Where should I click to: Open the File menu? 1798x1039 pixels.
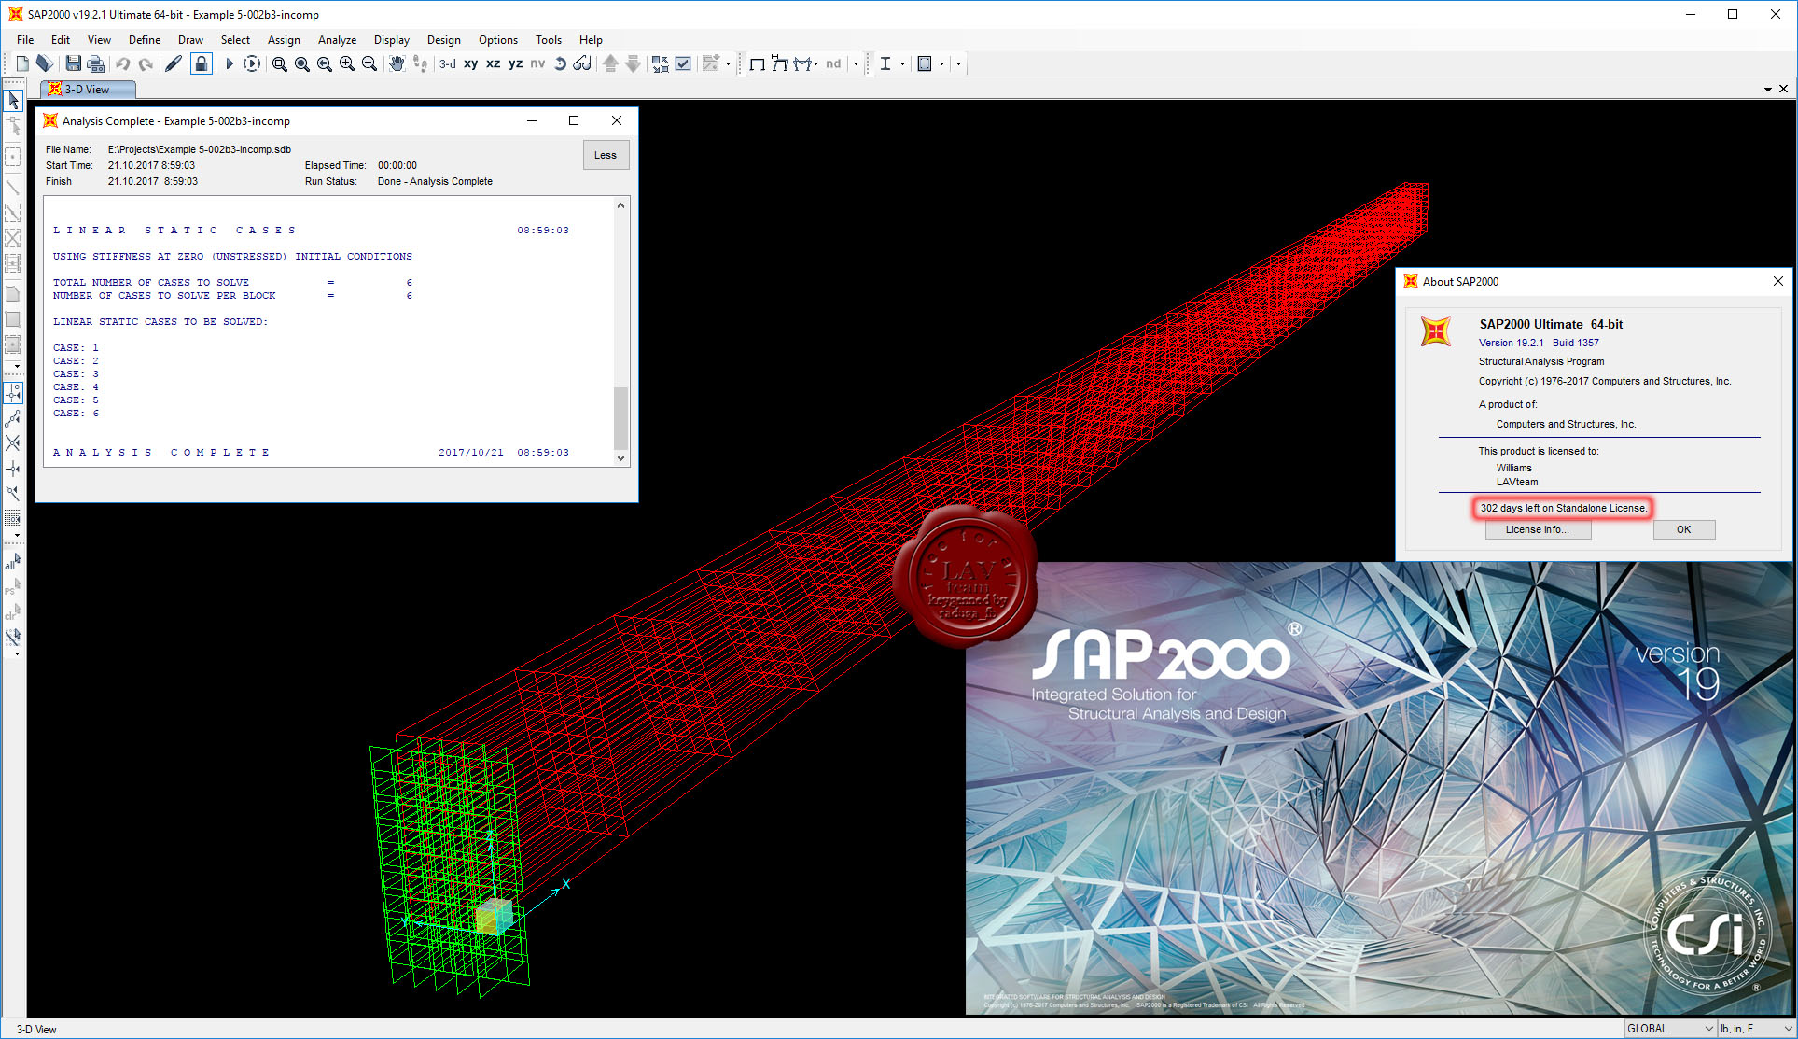tap(25, 39)
